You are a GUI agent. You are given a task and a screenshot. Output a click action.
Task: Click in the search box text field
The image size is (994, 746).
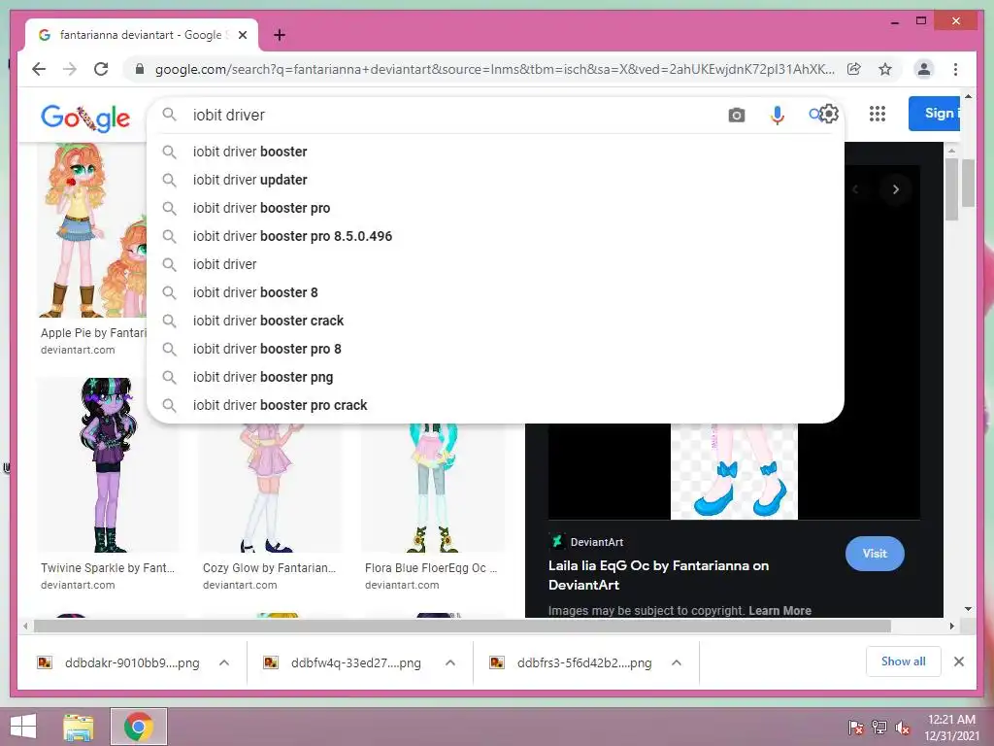[x=453, y=115]
